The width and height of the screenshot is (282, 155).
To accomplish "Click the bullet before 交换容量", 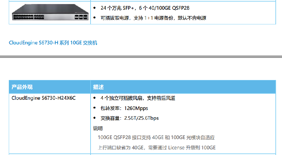I will click(x=95, y=118).
